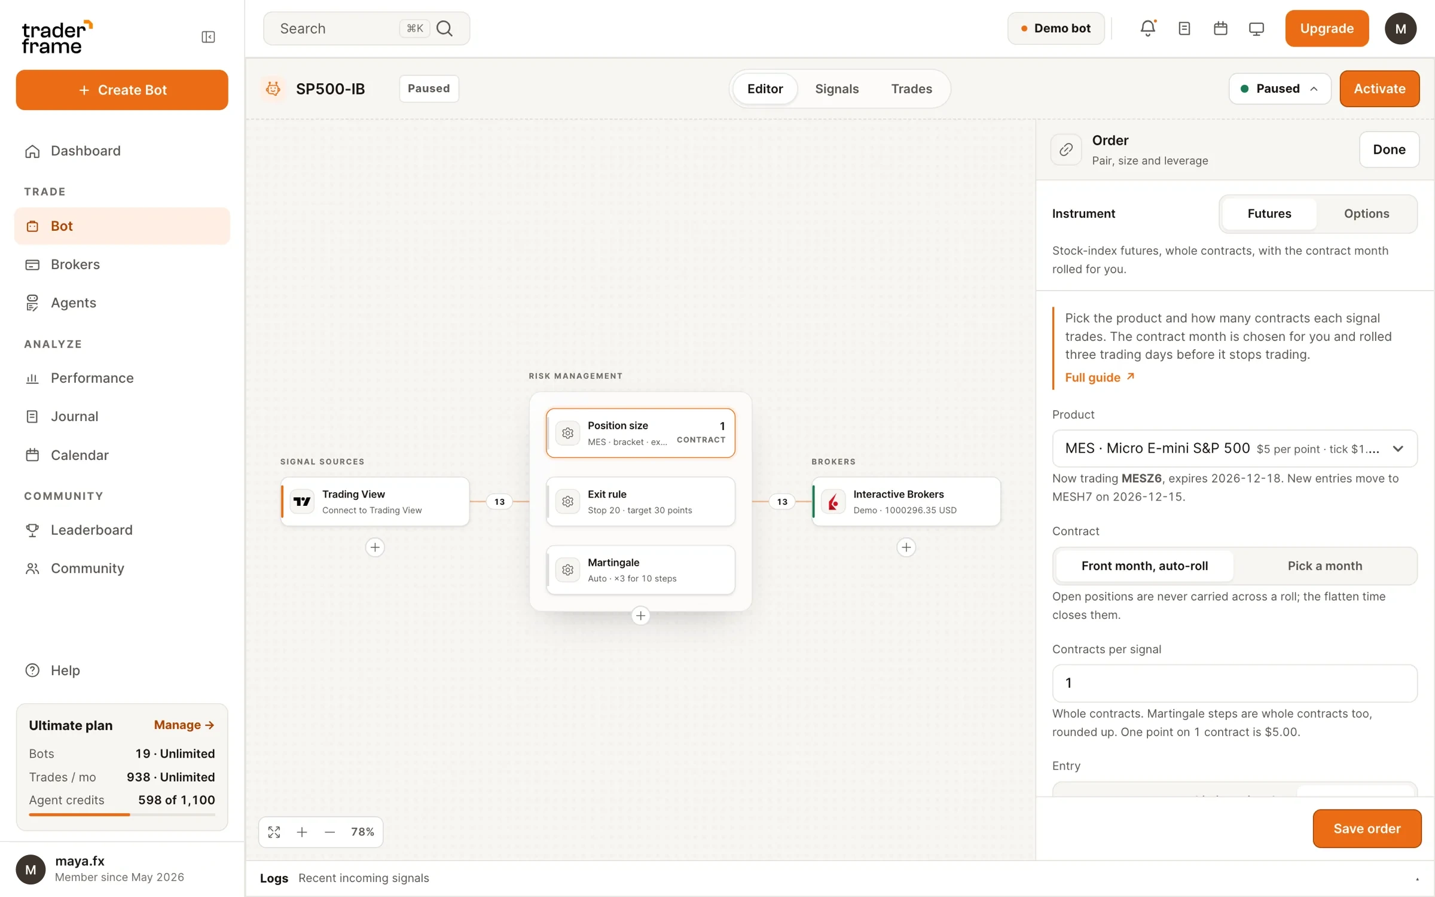Switch instrument to Options

(x=1366, y=213)
